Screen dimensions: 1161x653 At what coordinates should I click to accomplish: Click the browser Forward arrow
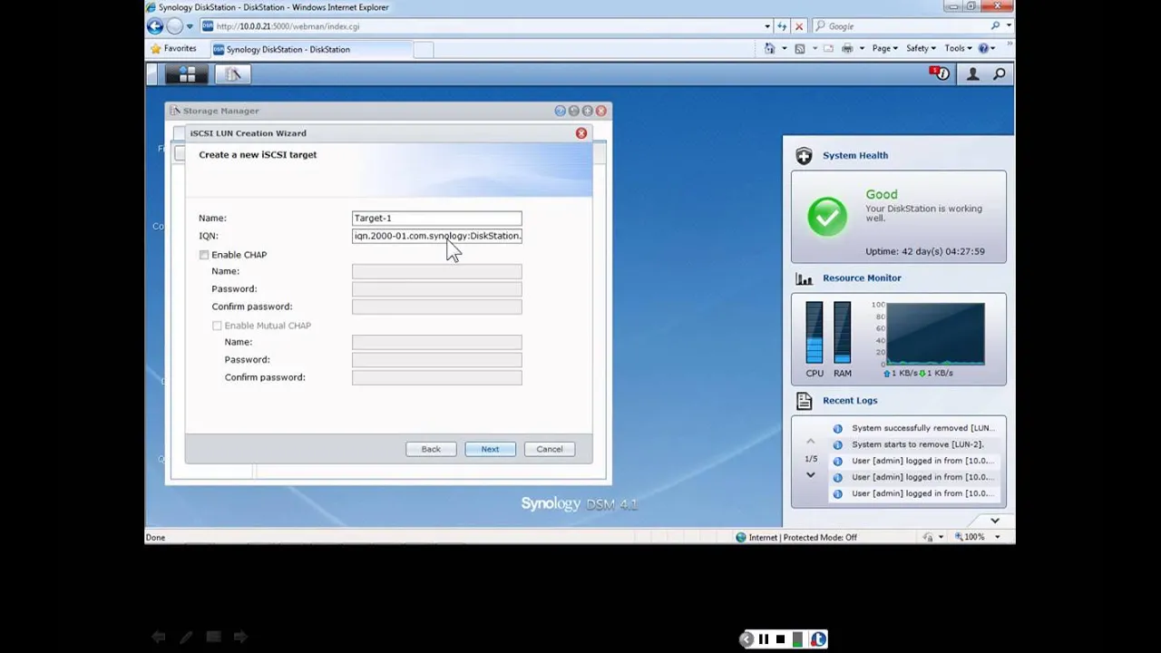click(x=175, y=26)
